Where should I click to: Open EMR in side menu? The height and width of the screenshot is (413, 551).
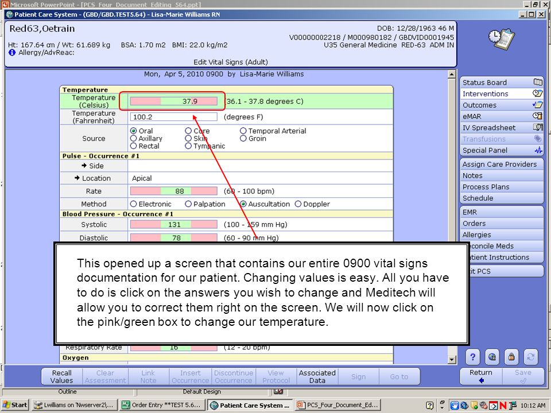[502, 212]
